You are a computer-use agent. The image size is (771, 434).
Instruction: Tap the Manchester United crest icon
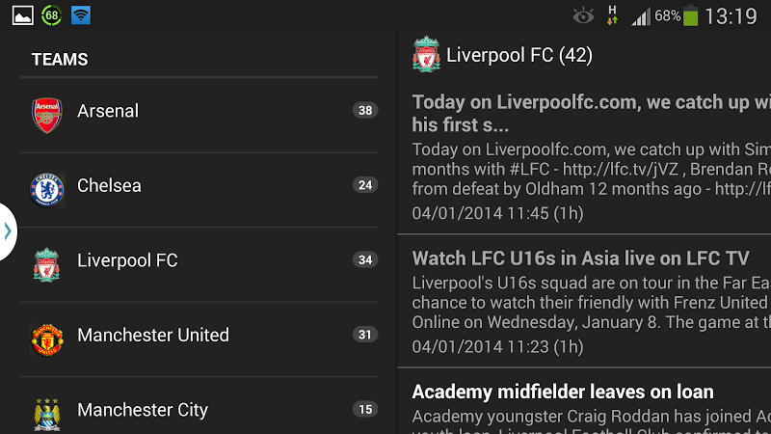pos(46,339)
